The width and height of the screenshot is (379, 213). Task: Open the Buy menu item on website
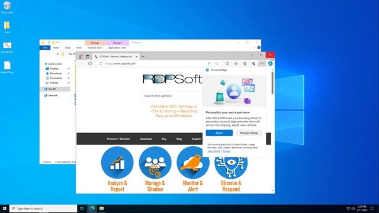pos(164,139)
